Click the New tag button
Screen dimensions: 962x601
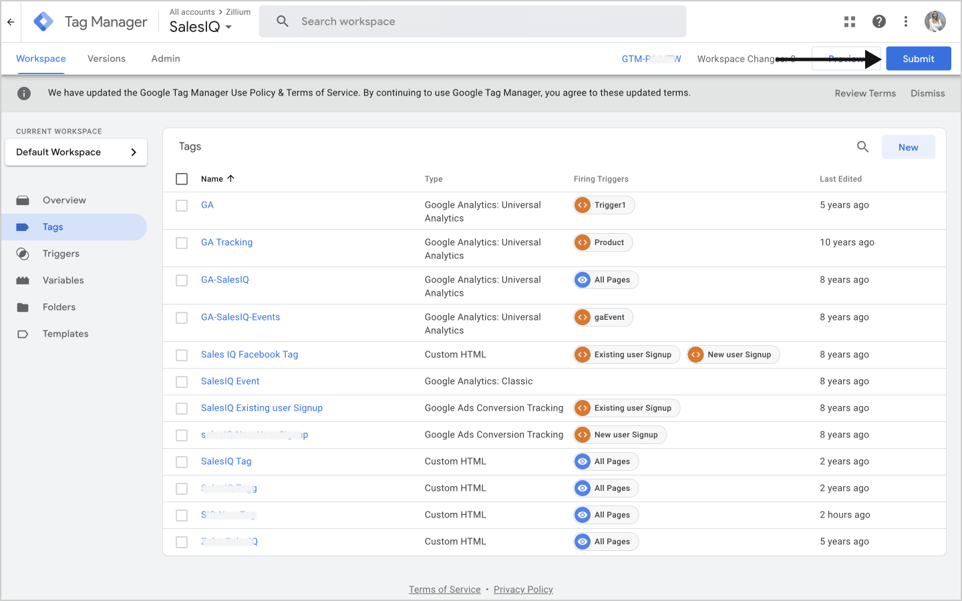point(909,147)
